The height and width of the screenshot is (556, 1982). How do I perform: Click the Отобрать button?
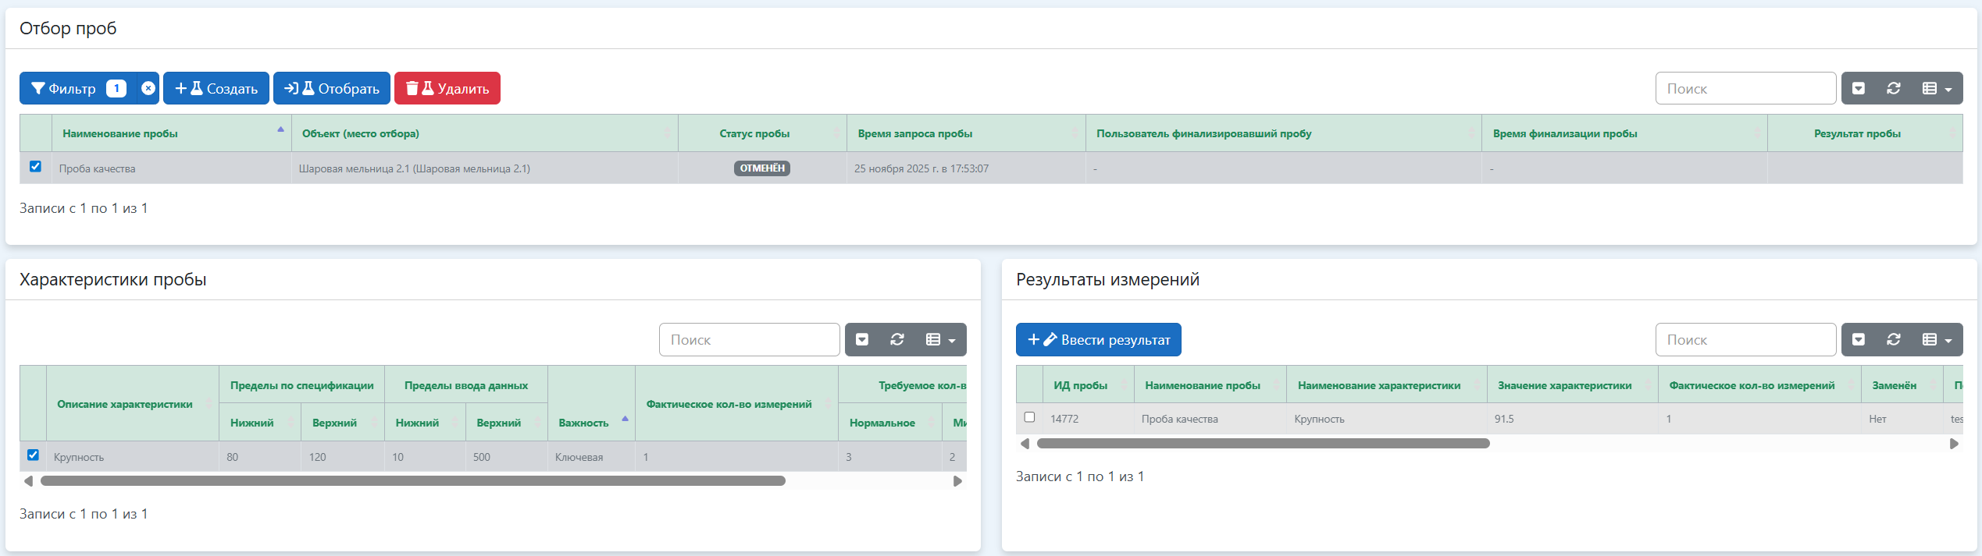click(x=332, y=88)
